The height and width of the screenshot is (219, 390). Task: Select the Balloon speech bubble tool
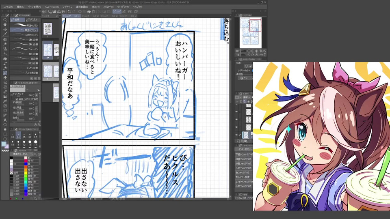[x=5, y=125]
